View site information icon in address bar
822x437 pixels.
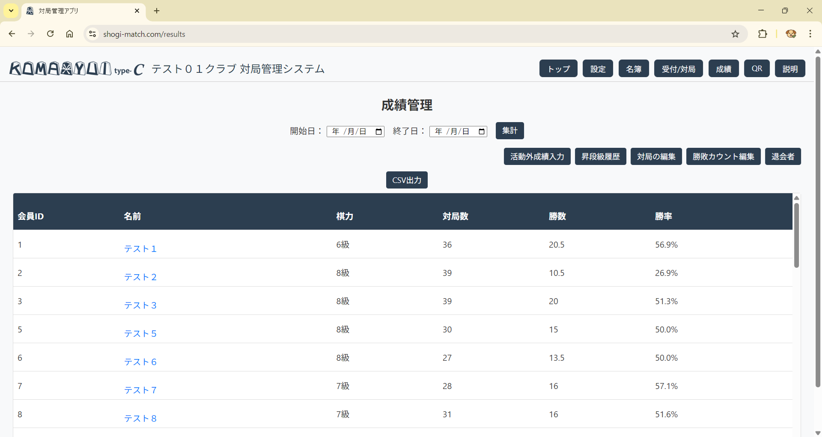[x=92, y=34]
